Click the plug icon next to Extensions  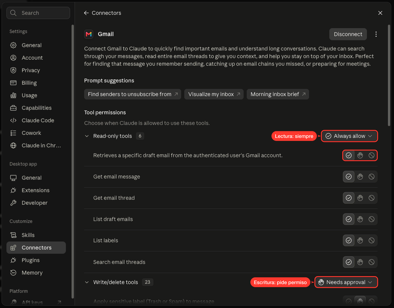pos(13,191)
